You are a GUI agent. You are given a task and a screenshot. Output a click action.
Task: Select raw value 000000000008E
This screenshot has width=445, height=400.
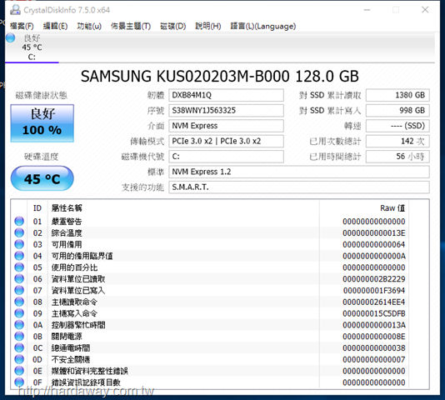[374, 337]
